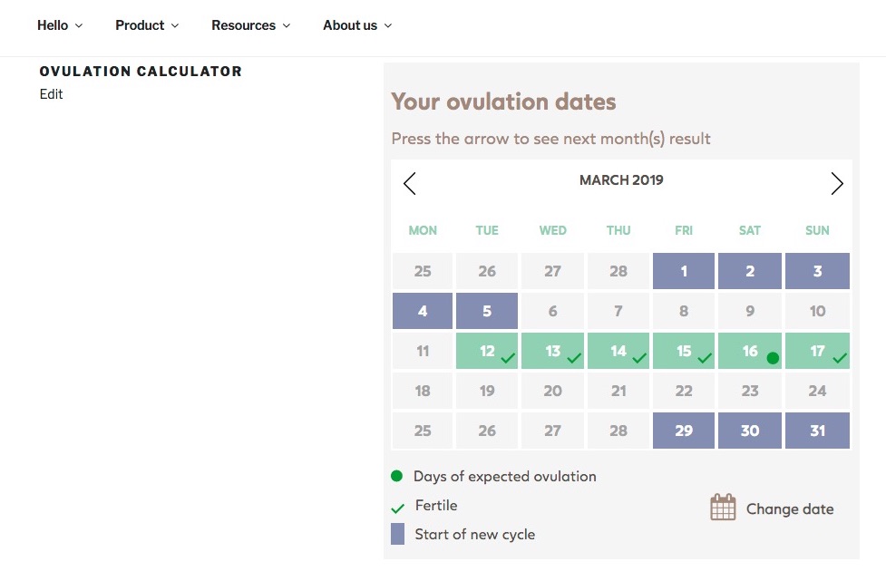Go to previous month with left arrow
This screenshot has height=581, width=886.
point(410,184)
